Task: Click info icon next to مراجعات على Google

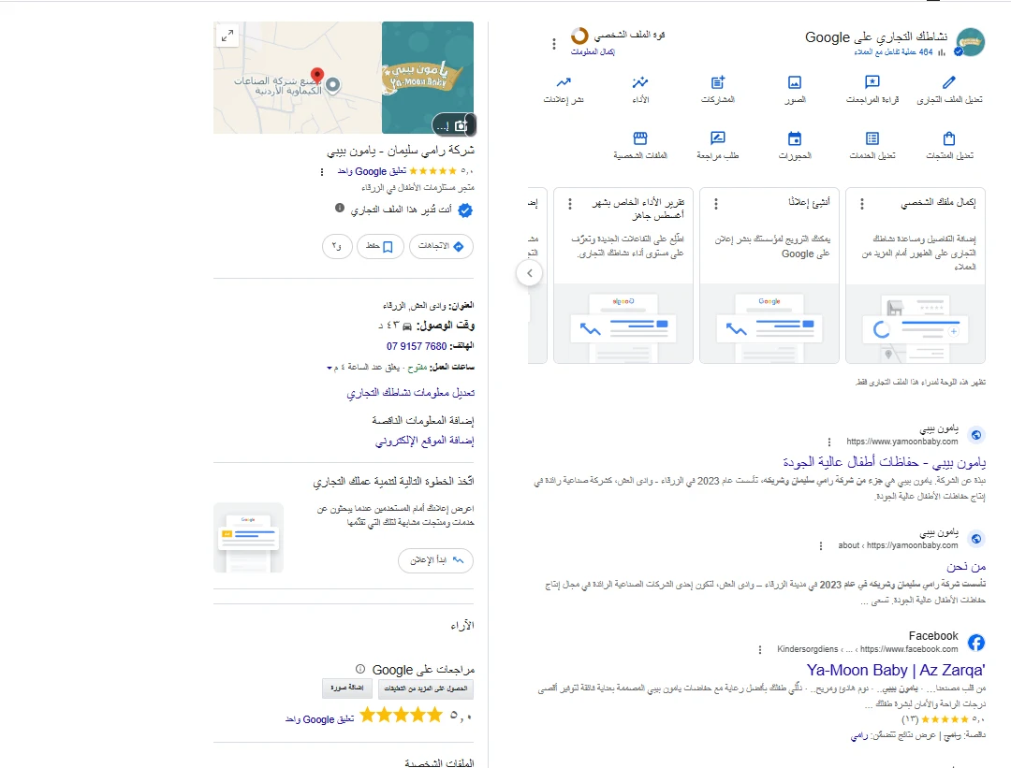Action: click(x=360, y=669)
